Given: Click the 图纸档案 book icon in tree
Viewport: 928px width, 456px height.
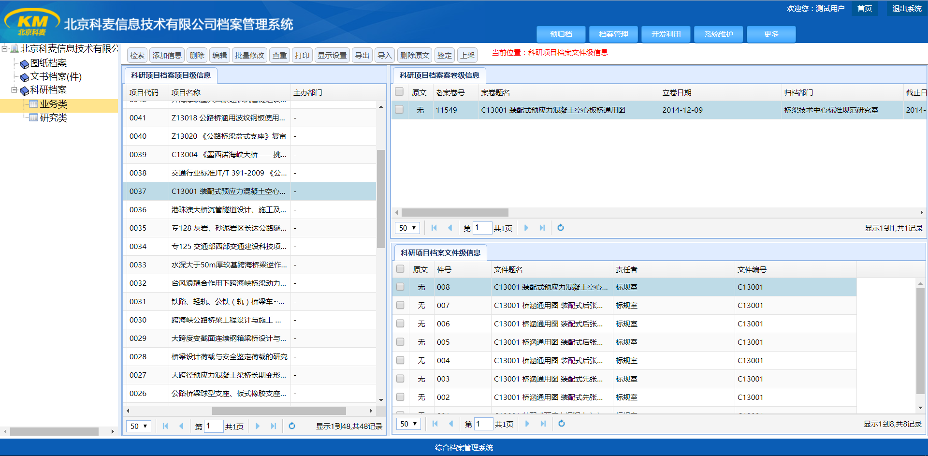Looking at the screenshot, I should coord(24,64).
